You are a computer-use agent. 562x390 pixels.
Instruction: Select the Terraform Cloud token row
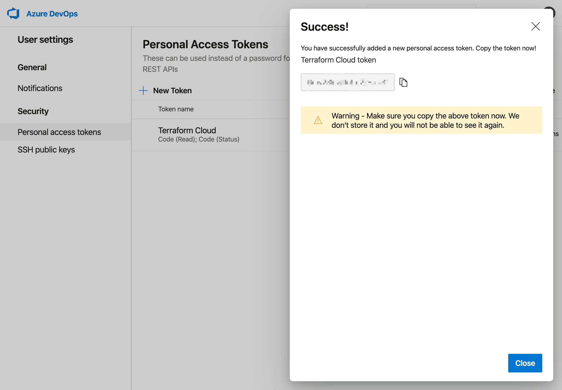(211, 135)
